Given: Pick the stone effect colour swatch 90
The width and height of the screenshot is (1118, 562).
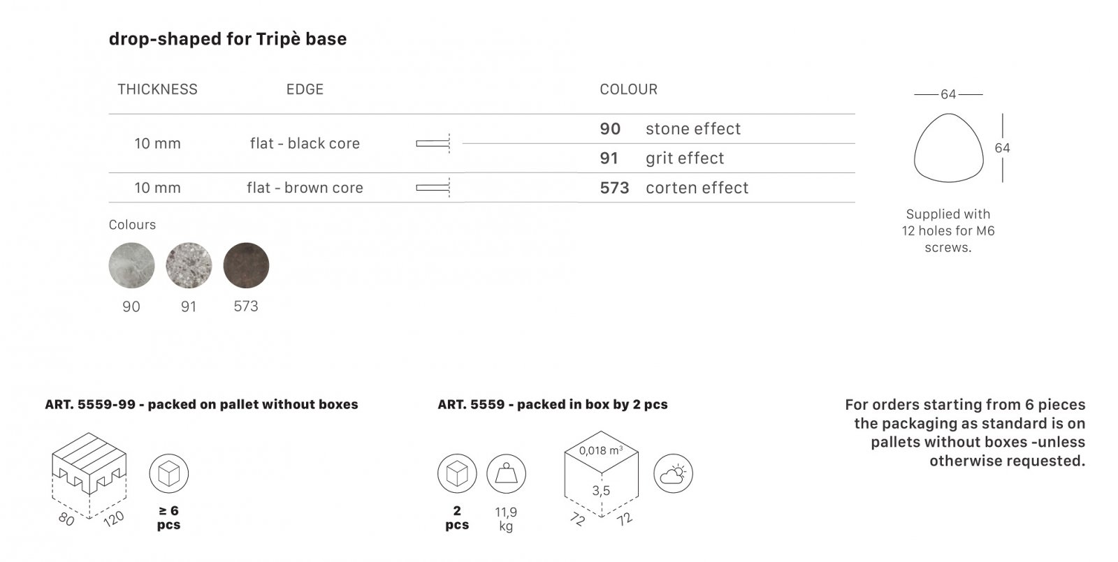Looking at the screenshot, I should point(131,265).
